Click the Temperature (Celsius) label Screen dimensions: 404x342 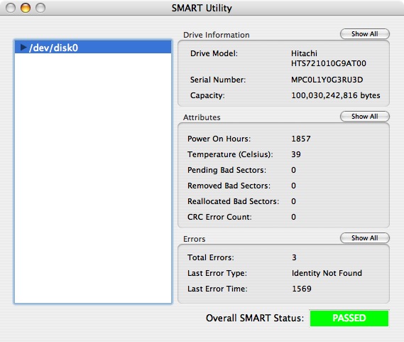[230, 154]
